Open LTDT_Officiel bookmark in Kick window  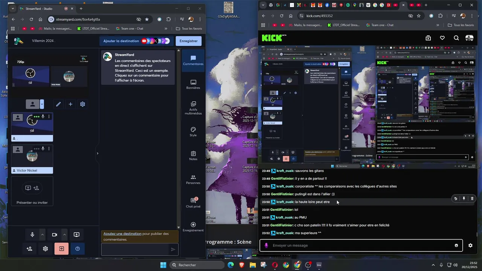pyautogui.click(x=343, y=25)
